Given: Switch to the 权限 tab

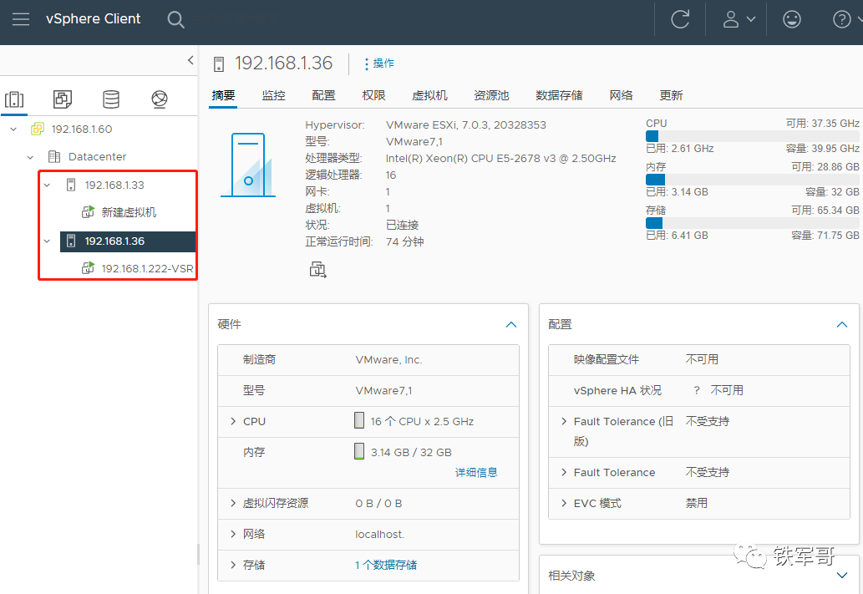Looking at the screenshot, I should tap(373, 96).
